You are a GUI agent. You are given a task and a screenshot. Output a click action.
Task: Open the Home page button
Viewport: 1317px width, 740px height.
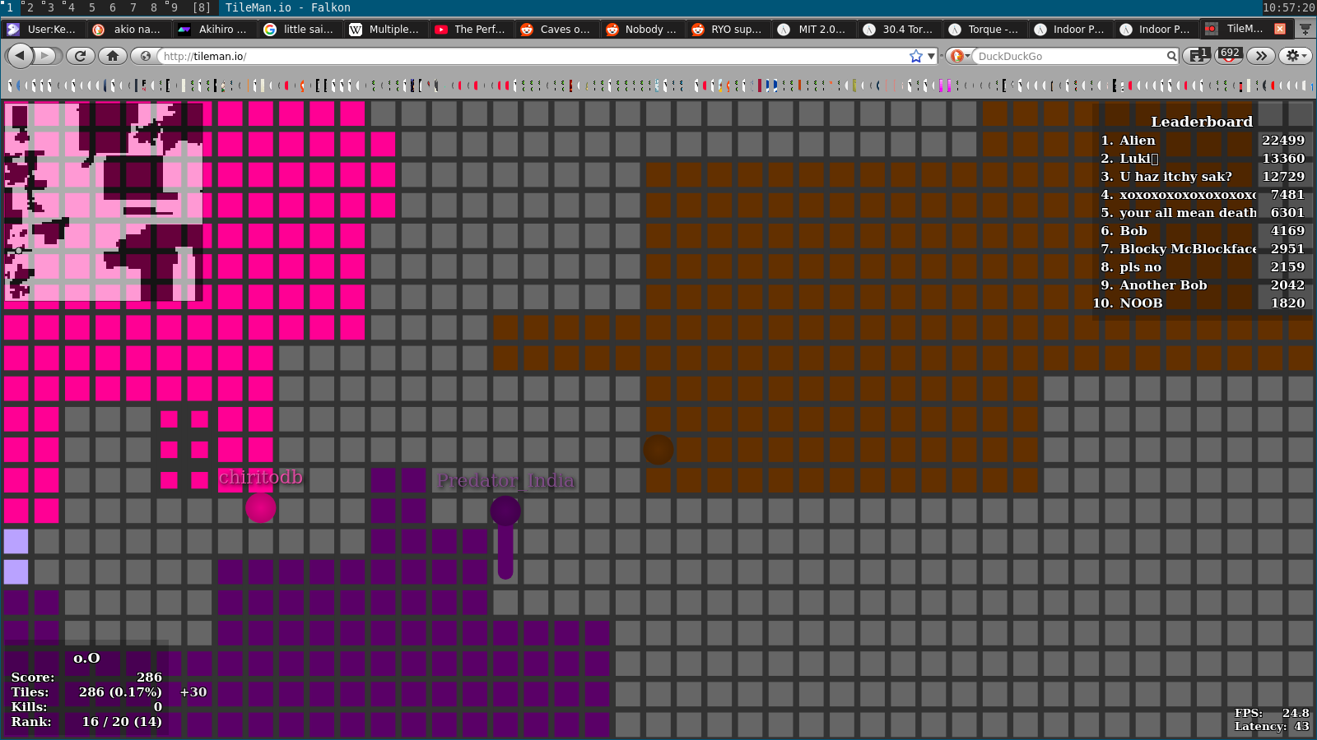pos(113,56)
